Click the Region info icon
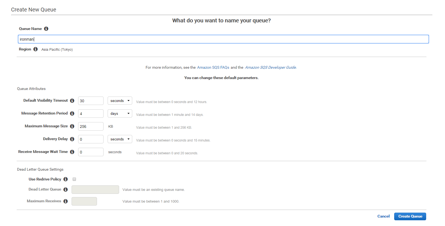The image size is (445, 226). 36,49
